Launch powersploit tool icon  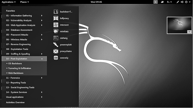(x=56, y=45)
